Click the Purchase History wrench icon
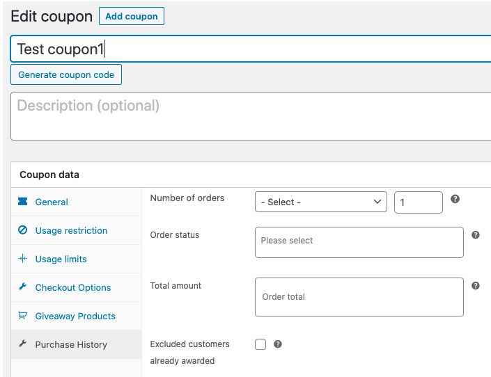The width and height of the screenshot is (491, 377). tap(22, 344)
